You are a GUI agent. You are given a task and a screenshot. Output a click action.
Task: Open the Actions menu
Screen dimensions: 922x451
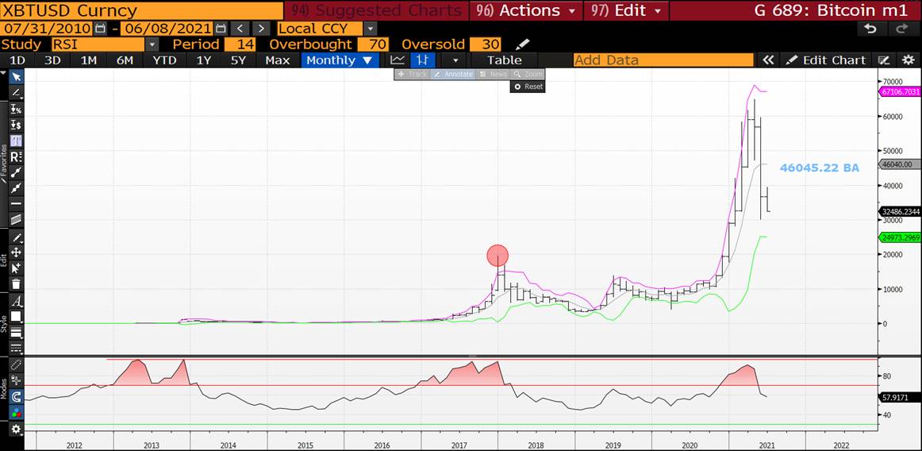point(526,10)
